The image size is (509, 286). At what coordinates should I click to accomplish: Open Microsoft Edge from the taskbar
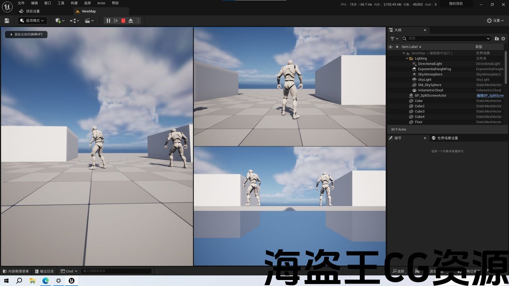point(46,281)
